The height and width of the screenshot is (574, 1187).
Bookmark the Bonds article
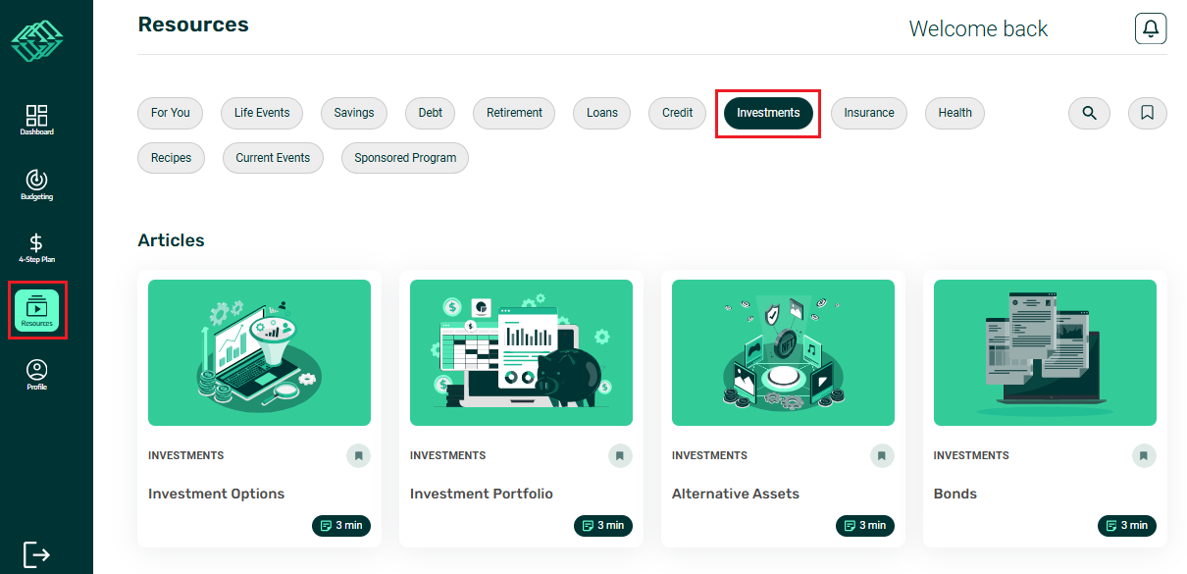(x=1144, y=455)
